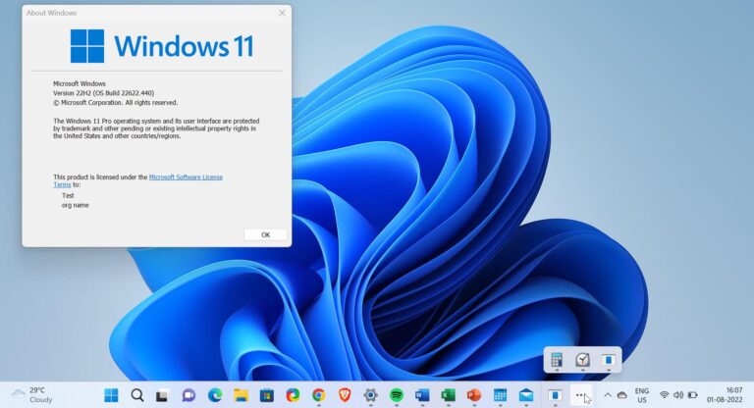Open Spotify from the taskbar

click(x=397, y=395)
